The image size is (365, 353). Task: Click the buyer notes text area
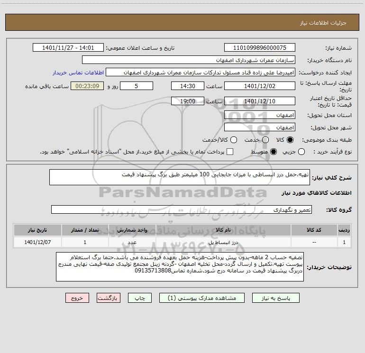tap(180, 267)
